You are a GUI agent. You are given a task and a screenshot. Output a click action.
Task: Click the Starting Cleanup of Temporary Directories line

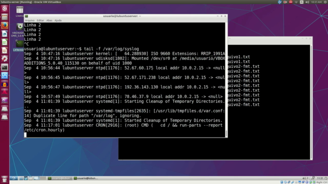pos(125,104)
